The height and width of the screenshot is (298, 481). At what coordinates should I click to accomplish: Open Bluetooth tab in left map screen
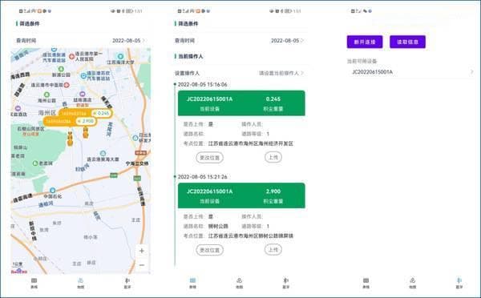127,284
